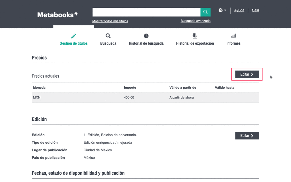Open the Ayuda link
Viewport: 291px width, 182px height.
pyautogui.click(x=239, y=10)
